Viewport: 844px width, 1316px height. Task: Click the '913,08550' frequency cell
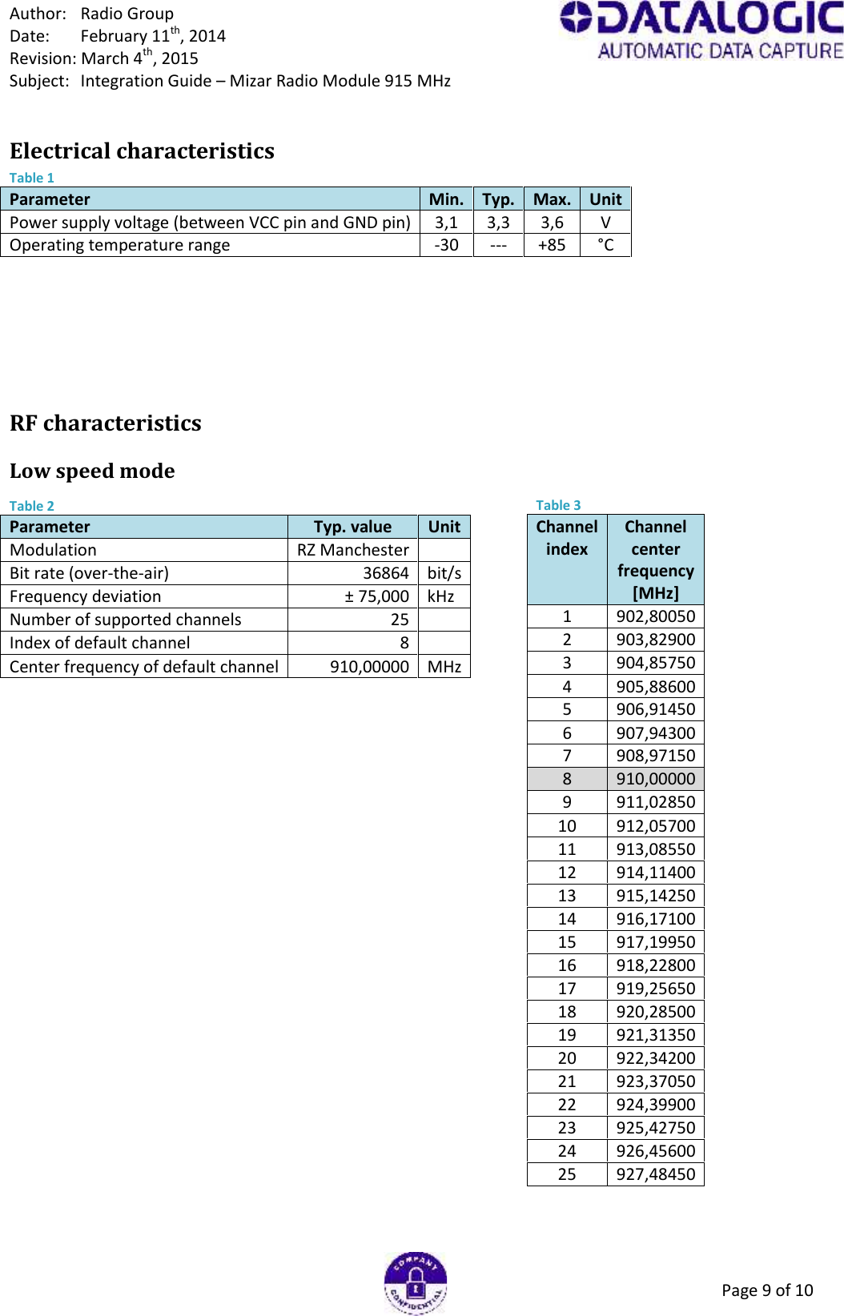click(x=656, y=849)
